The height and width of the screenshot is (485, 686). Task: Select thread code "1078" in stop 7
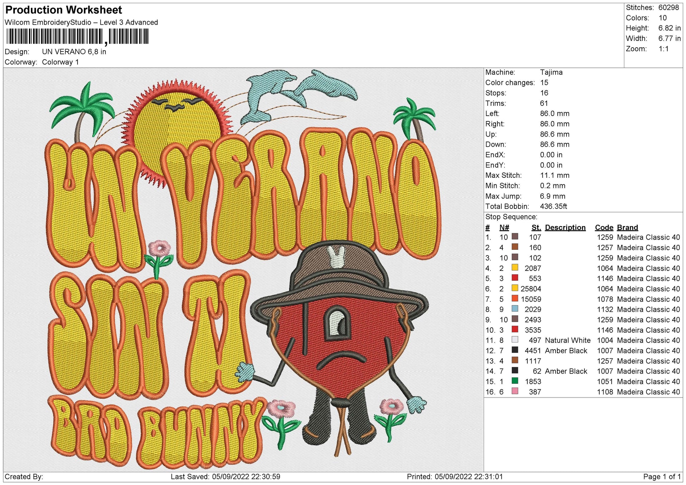coord(605,299)
